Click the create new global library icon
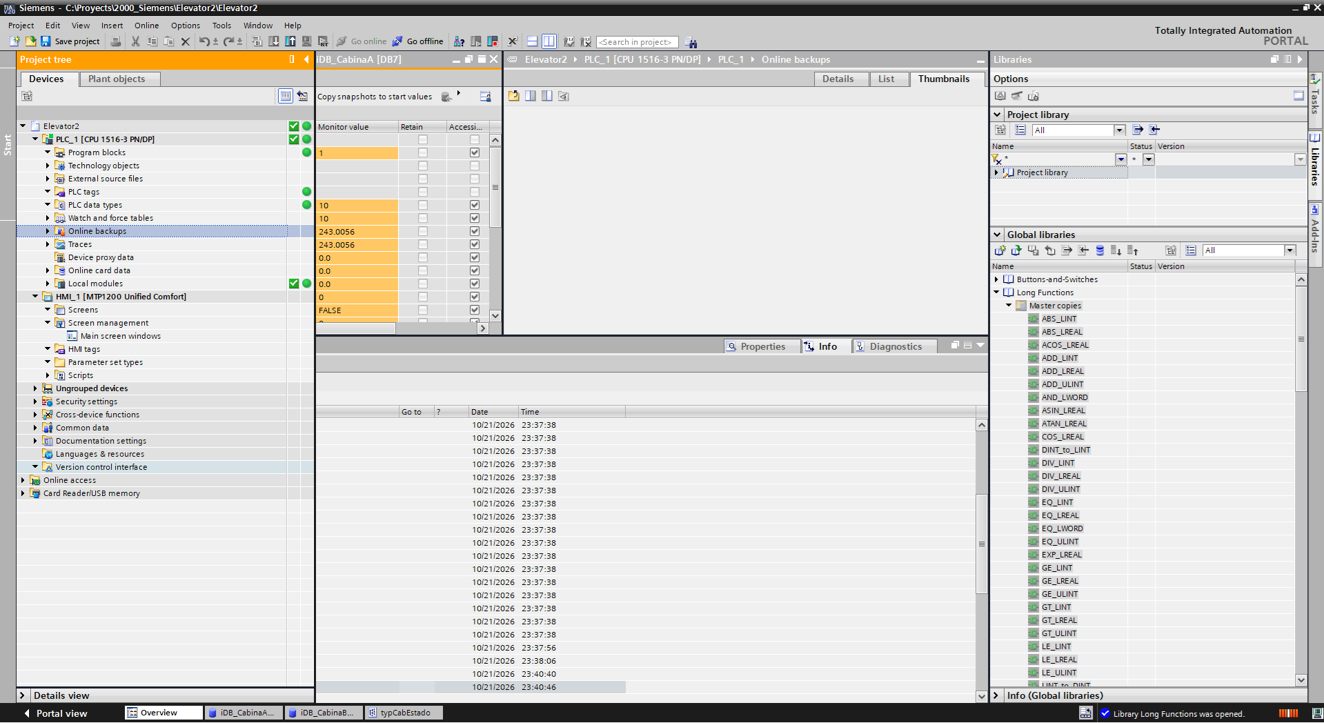The height and width of the screenshot is (723, 1324). coord(1000,250)
